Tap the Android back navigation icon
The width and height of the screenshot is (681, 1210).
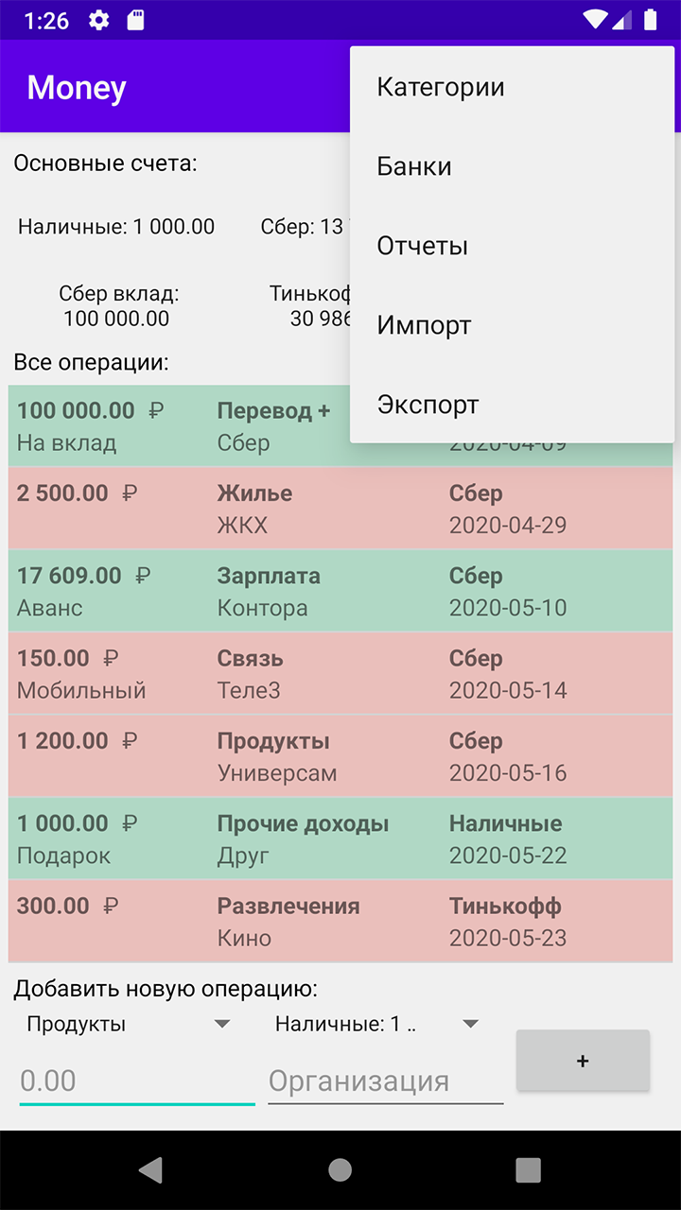pos(150,1170)
